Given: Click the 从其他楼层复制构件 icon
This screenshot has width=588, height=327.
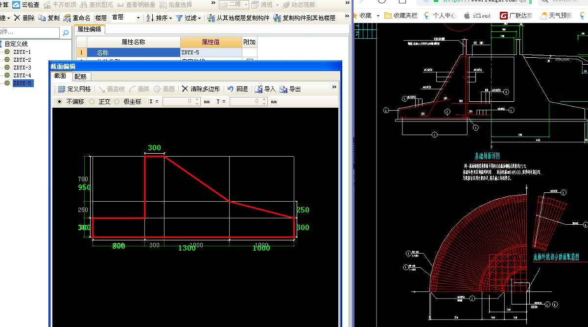Looking at the screenshot, I should pyautogui.click(x=211, y=18).
